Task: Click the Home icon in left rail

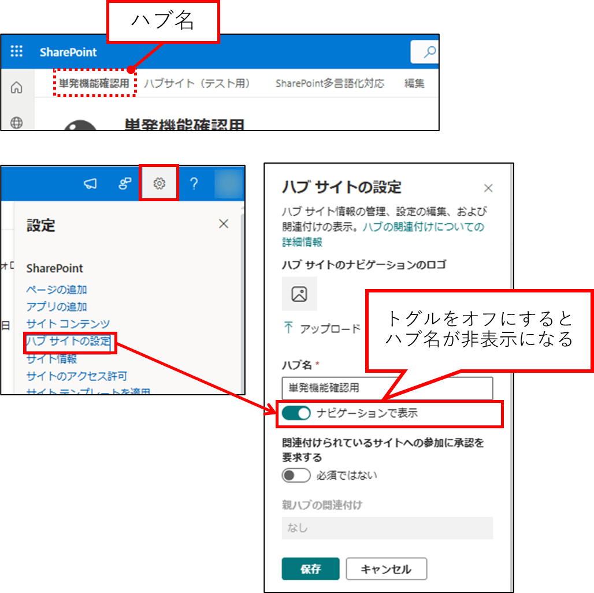Action: click(x=17, y=88)
